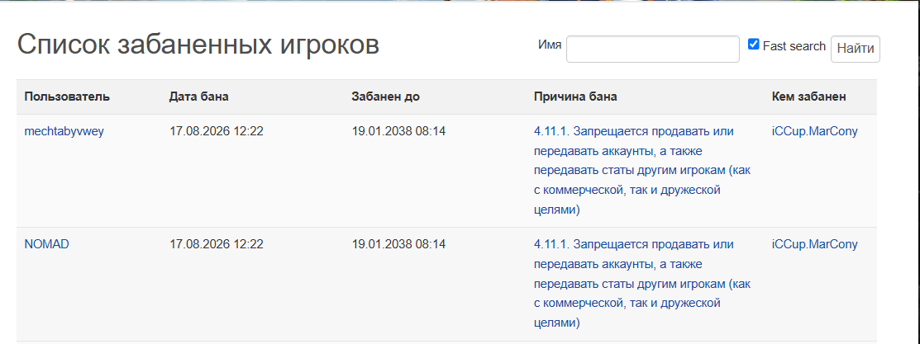Click the Причина бана column header
Viewport: 920px width, 344px height.
tap(575, 97)
